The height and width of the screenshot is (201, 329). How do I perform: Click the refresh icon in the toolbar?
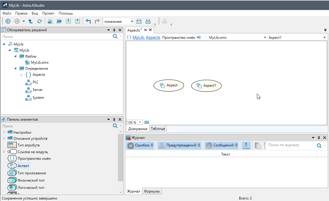(40, 21)
